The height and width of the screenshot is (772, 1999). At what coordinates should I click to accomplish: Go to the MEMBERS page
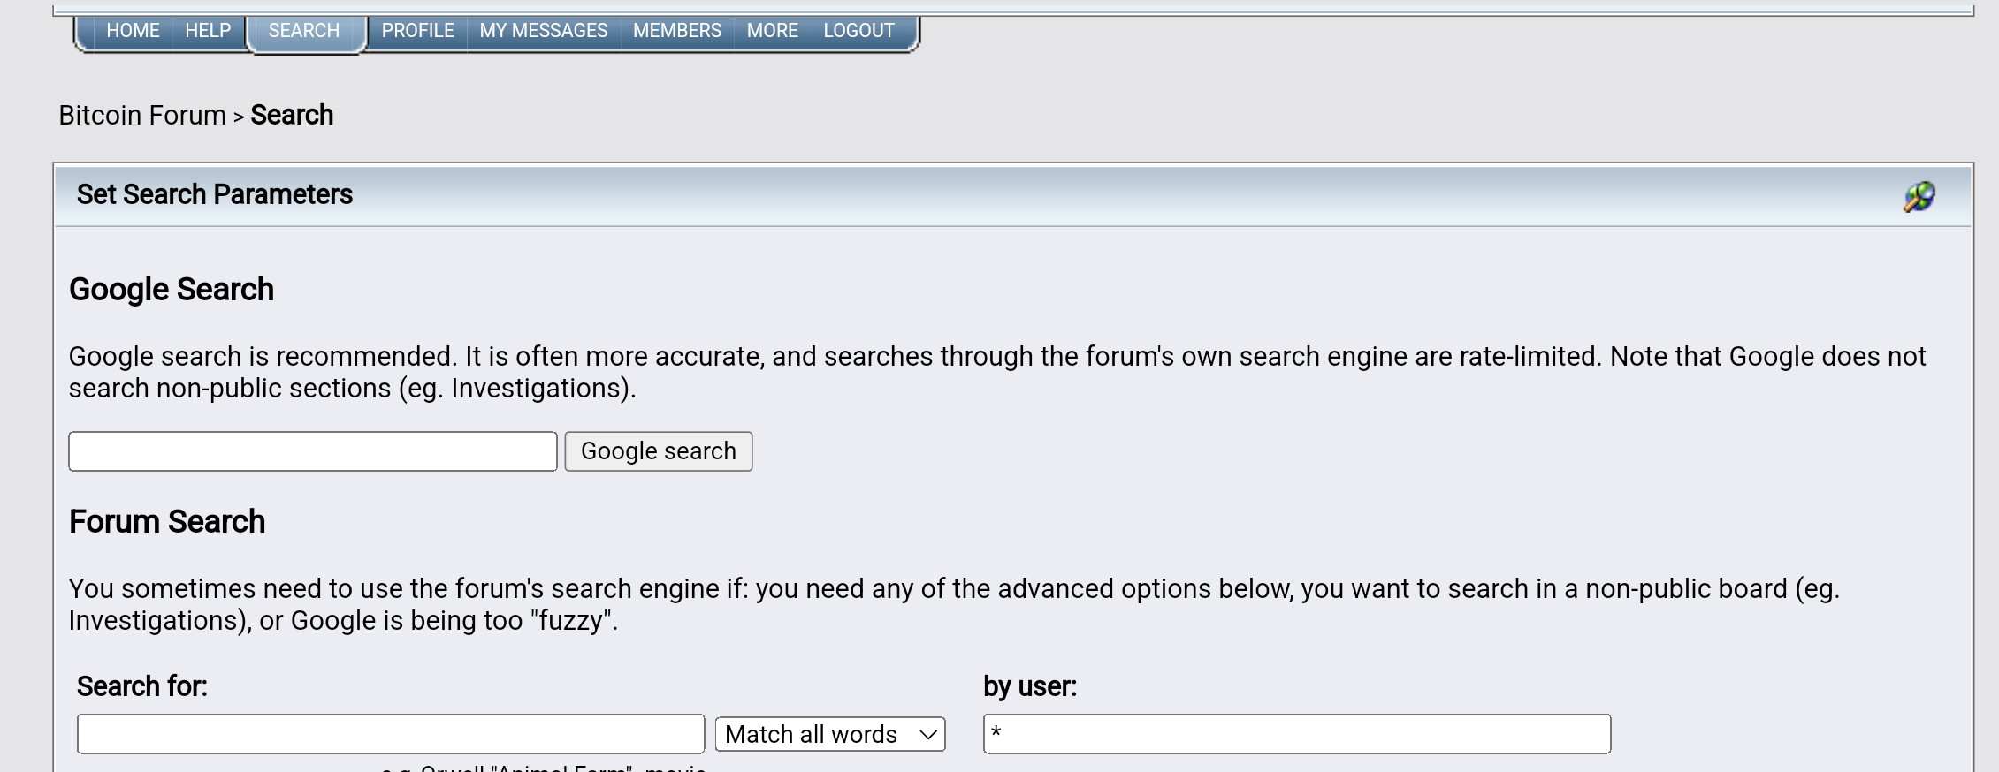[676, 31]
